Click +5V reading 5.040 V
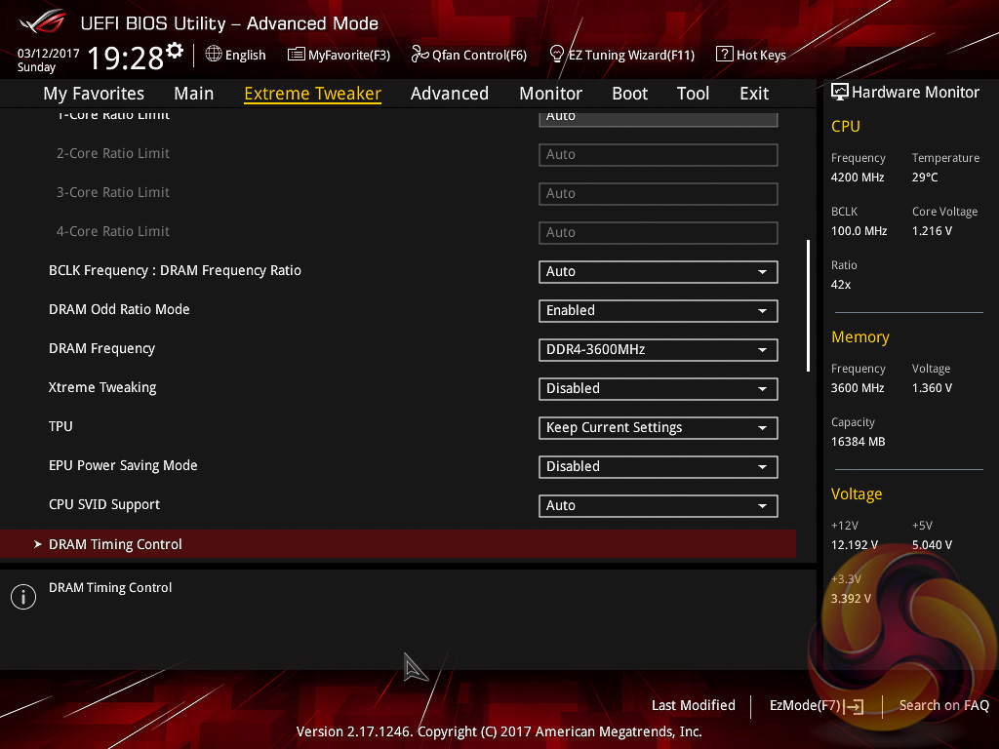This screenshot has width=999, height=749. coord(932,544)
